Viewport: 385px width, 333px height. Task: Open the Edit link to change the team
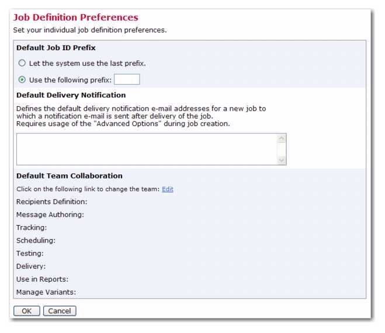click(x=168, y=189)
